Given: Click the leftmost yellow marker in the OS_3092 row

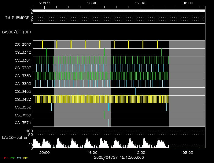Looking at the screenshot, I should [x=42, y=44].
